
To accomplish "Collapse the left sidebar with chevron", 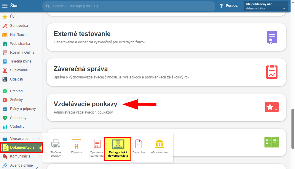I will [x=37, y=168].
